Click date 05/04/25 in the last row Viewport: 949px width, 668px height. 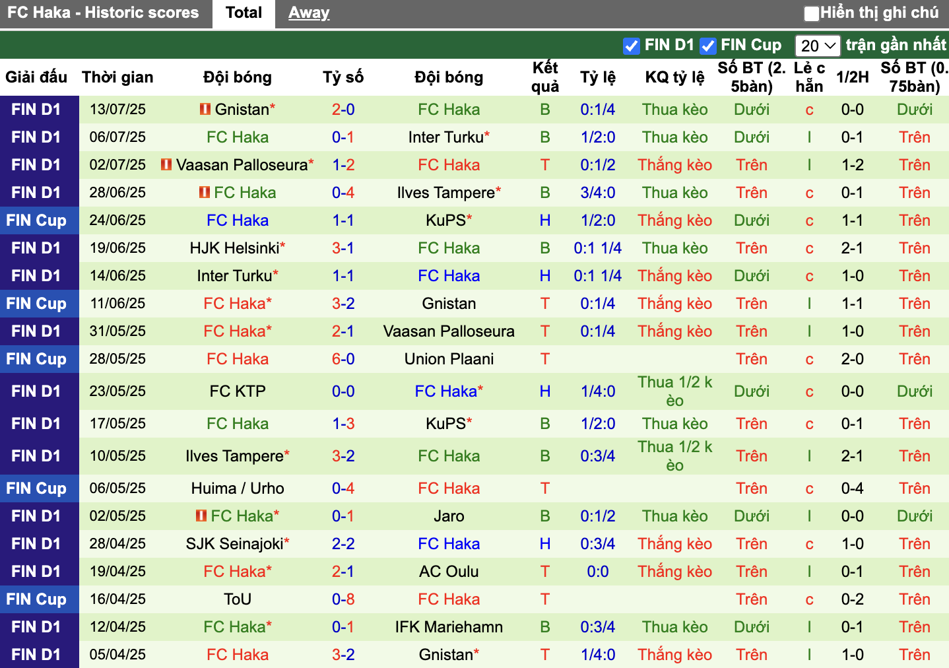coord(117,655)
